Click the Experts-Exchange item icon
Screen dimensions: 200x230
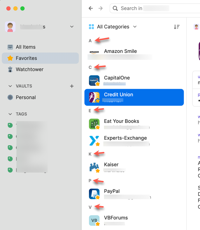click(94, 141)
